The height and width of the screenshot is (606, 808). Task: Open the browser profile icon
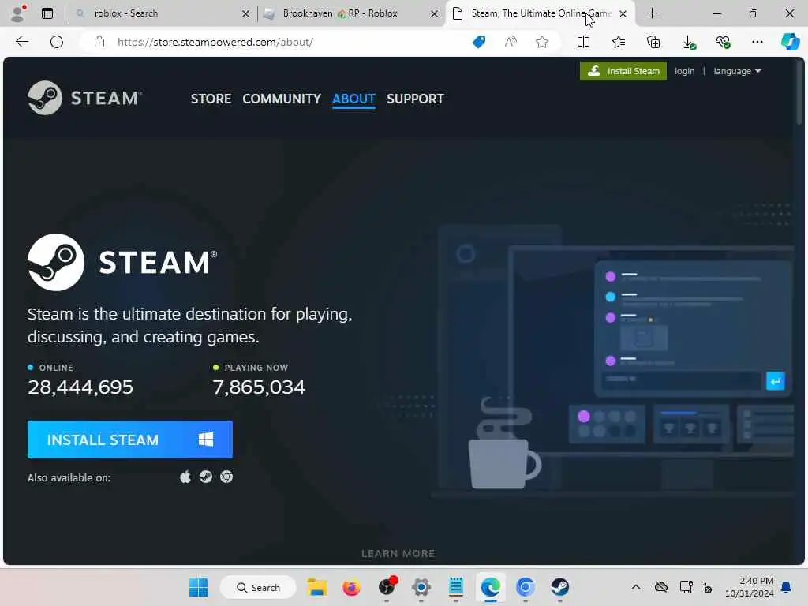(18, 13)
